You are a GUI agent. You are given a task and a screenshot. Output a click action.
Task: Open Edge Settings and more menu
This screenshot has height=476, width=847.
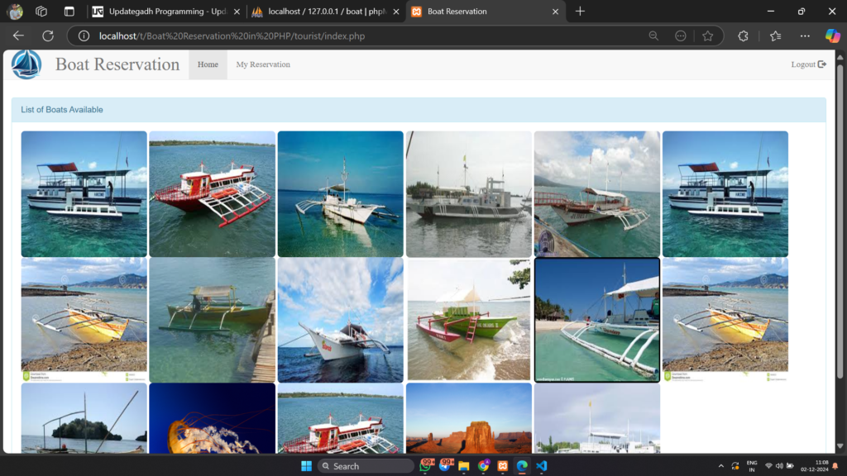[x=805, y=36]
